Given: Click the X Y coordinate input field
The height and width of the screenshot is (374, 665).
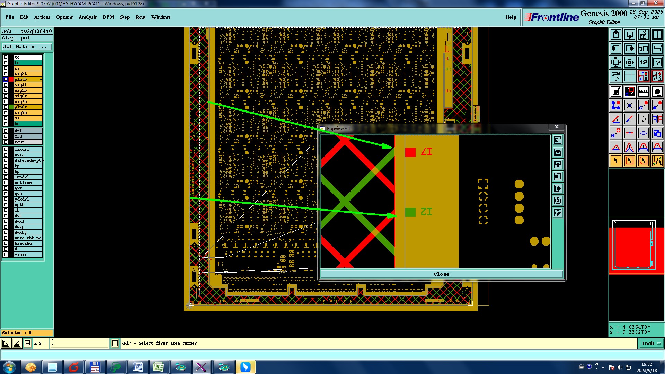Looking at the screenshot, I should [80, 343].
